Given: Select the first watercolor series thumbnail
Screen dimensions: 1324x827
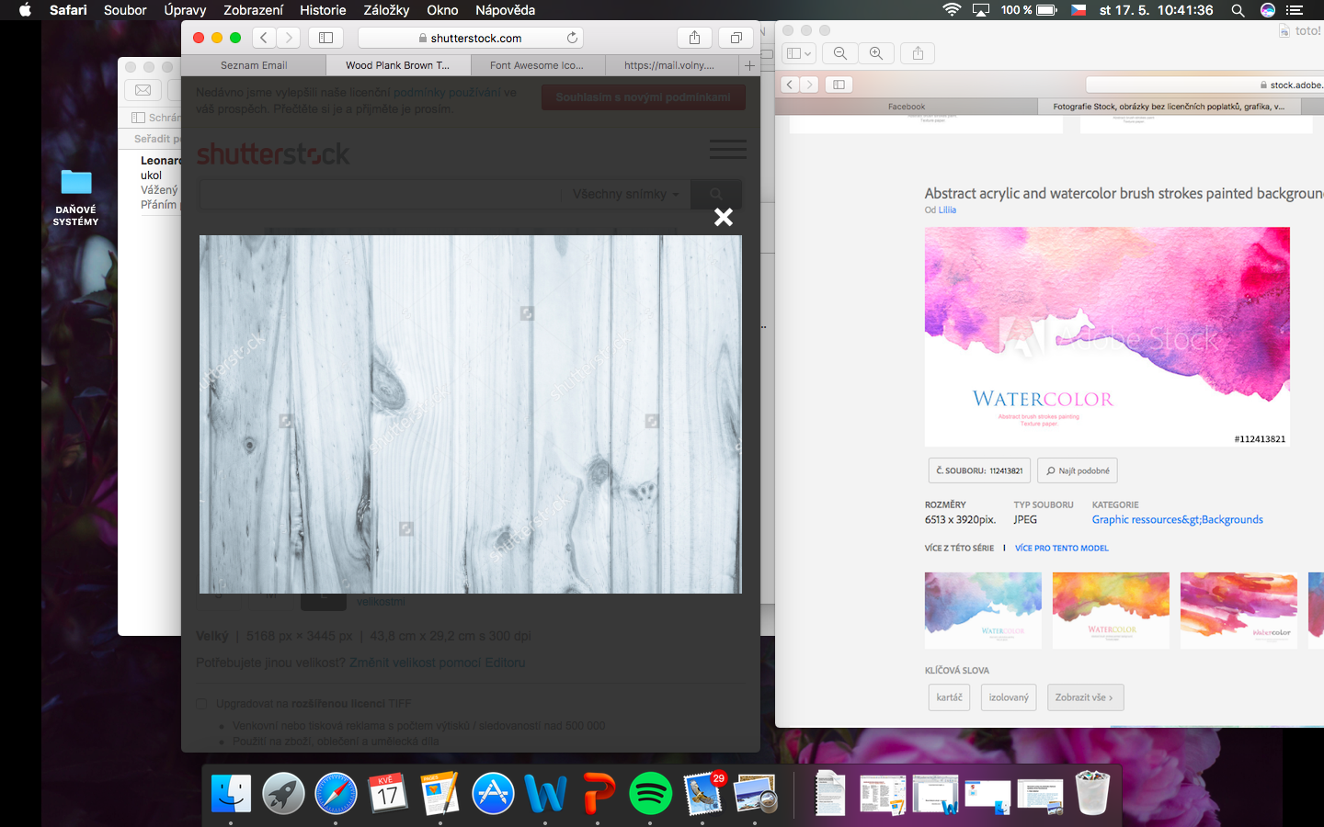Looking at the screenshot, I should point(983,610).
